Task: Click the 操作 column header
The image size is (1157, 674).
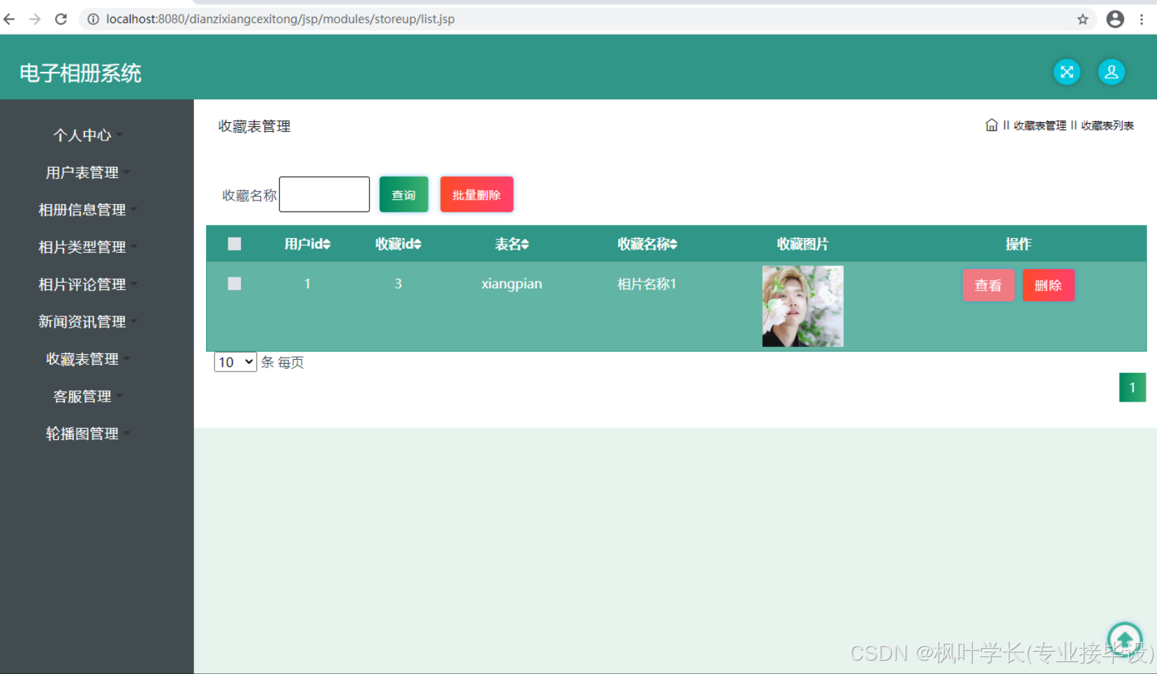Action: (1019, 244)
